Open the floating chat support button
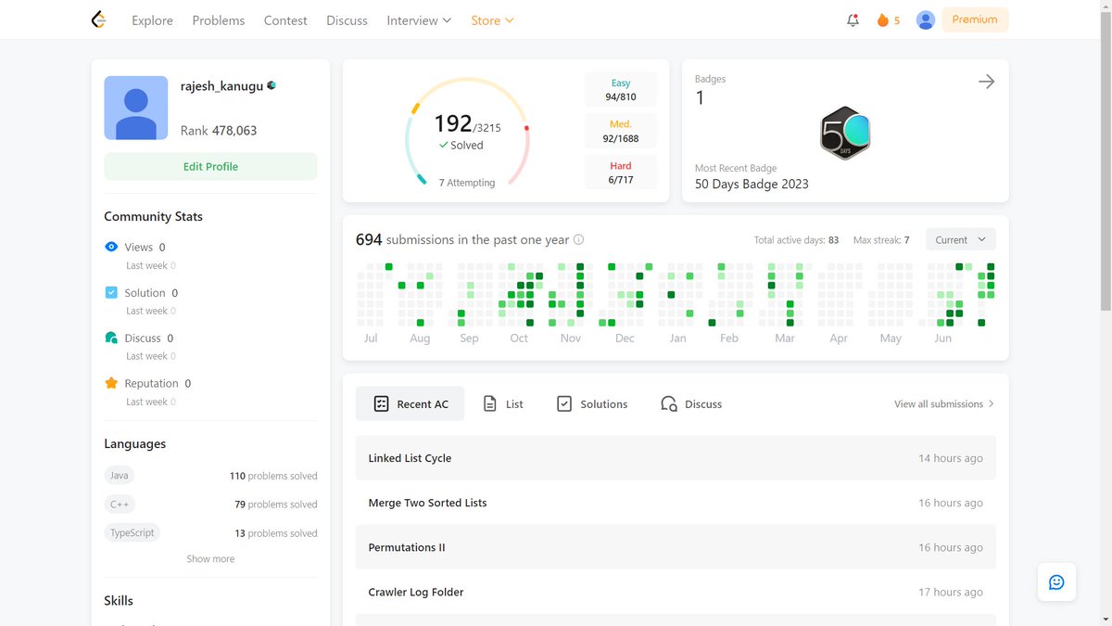This screenshot has height=626, width=1112. click(x=1056, y=582)
